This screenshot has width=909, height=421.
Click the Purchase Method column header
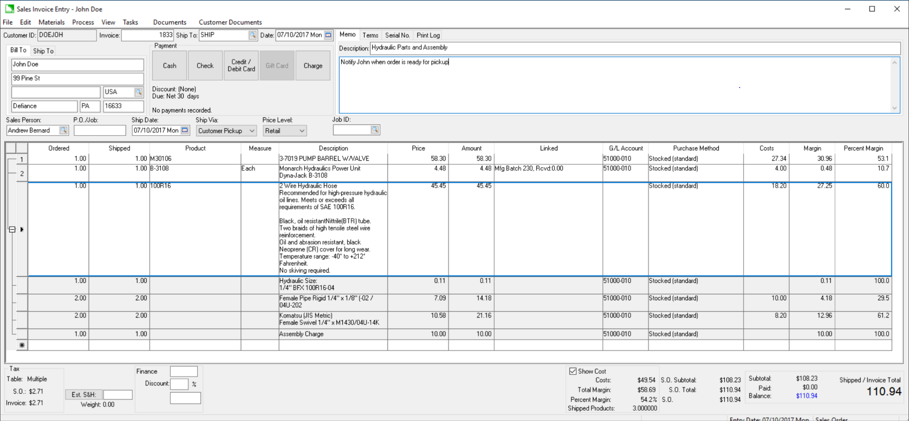coord(696,148)
